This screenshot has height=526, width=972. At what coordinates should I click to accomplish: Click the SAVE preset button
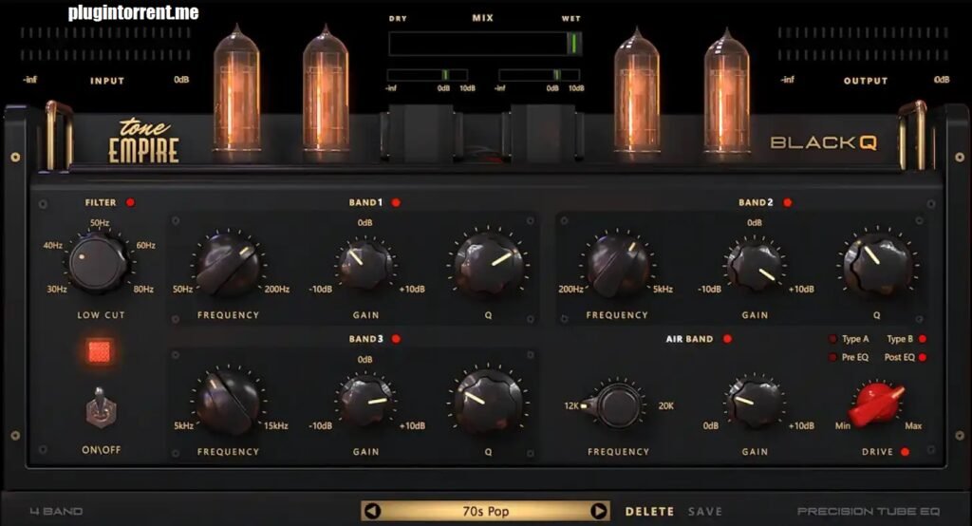pyautogui.click(x=705, y=511)
